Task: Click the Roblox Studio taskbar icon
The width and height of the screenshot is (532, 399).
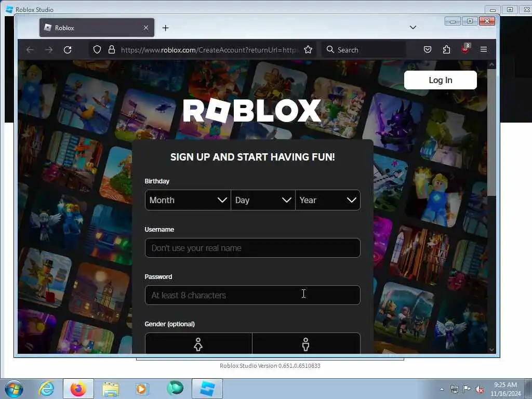Action: (207, 389)
